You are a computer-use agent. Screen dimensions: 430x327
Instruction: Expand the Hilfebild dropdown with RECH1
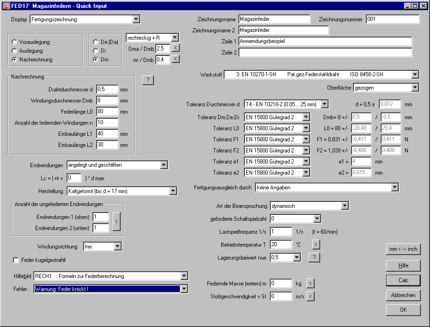184,276
